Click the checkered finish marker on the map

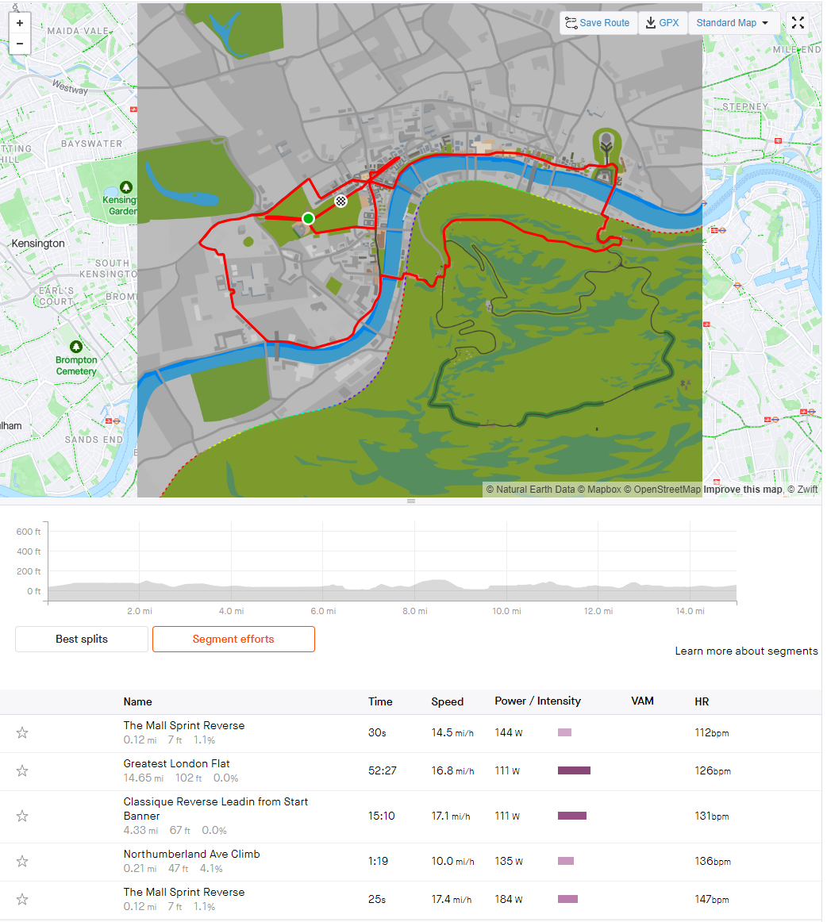click(x=340, y=201)
